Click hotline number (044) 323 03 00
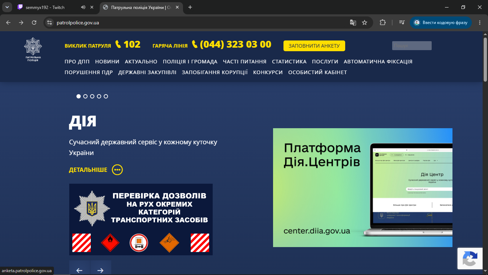 (236, 44)
